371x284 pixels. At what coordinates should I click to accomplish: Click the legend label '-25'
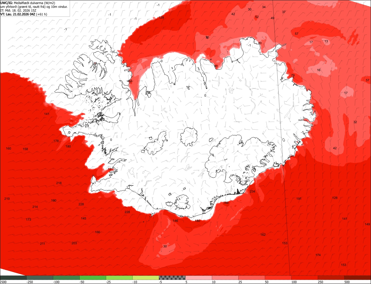(x=109, y=282)
